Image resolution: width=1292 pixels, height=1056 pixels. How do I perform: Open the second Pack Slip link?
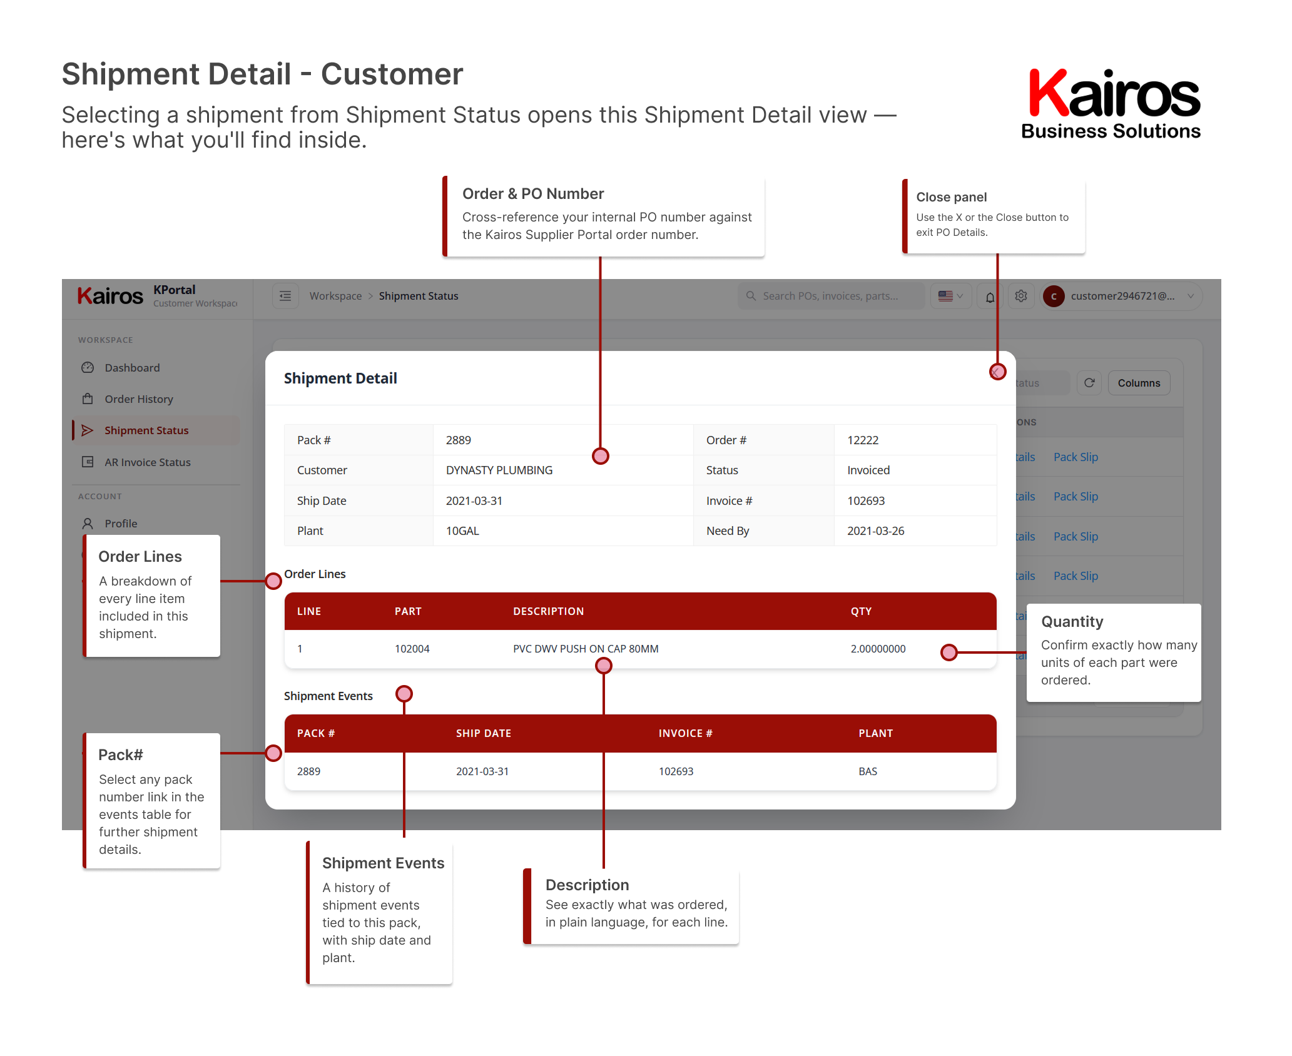pos(1076,497)
